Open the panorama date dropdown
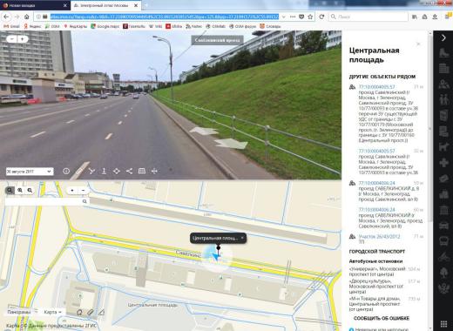The height and width of the screenshot is (331, 453). click(x=30, y=172)
